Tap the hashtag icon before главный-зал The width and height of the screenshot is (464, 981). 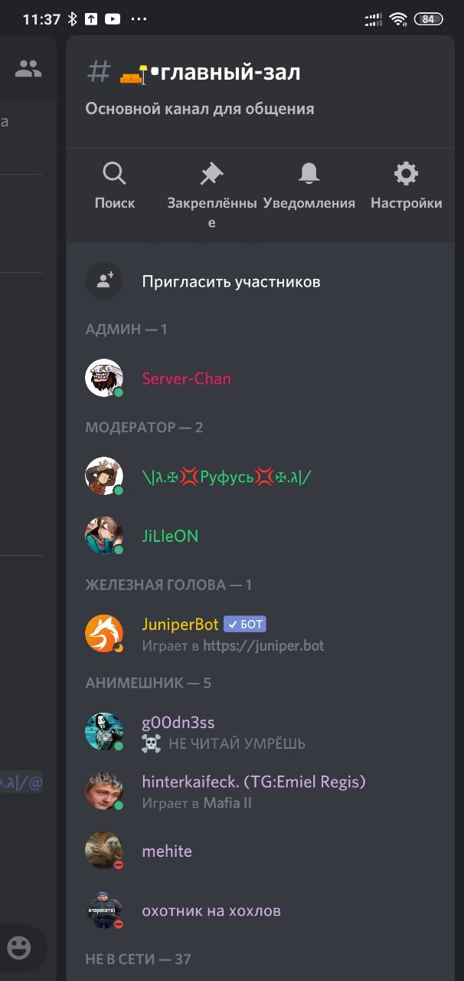point(99,73)
